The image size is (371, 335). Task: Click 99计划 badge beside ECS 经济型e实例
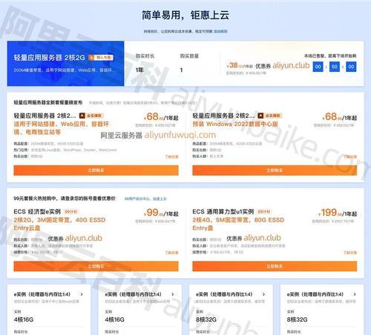71,212
